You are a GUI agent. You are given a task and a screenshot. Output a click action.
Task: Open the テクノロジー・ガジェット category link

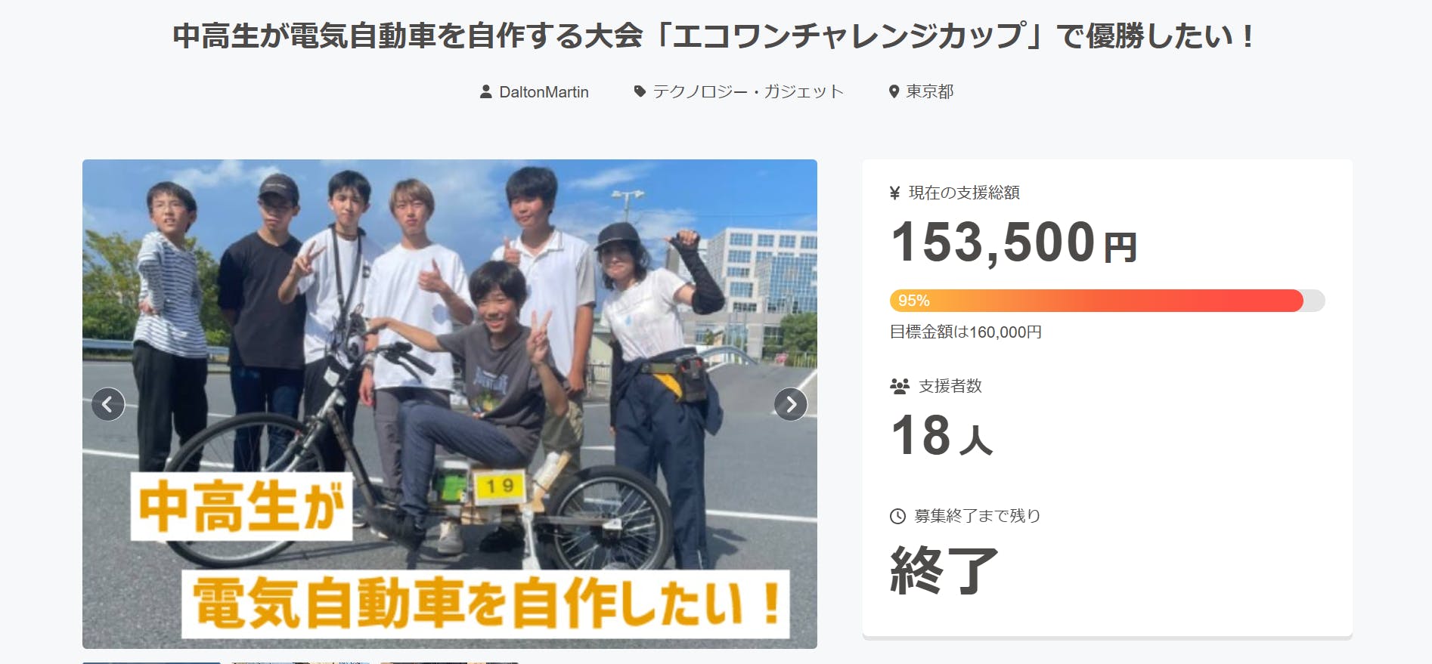(748, 92)
